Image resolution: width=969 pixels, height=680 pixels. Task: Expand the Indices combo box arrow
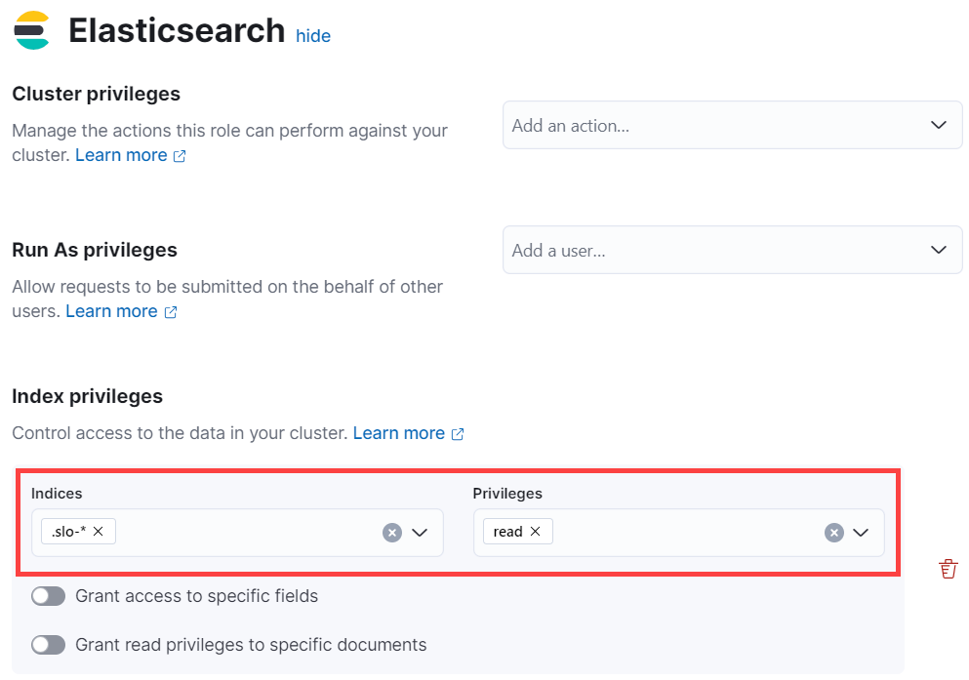[420, 533]
